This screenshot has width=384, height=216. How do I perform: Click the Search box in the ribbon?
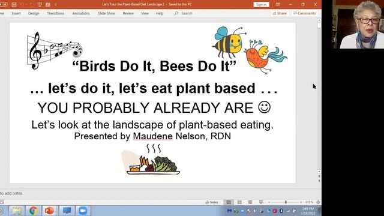coord(184,13)
